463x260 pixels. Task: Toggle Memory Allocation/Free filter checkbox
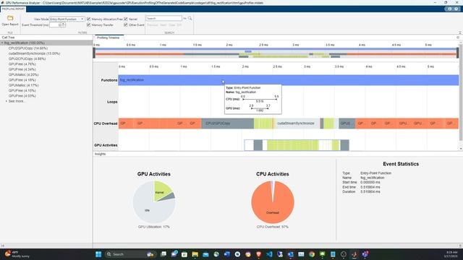click(x=88, y=19)
